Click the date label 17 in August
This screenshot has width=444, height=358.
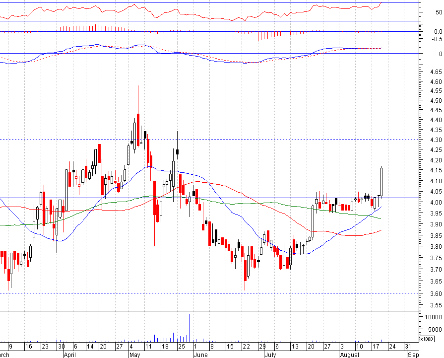click(x=376, y=347)
